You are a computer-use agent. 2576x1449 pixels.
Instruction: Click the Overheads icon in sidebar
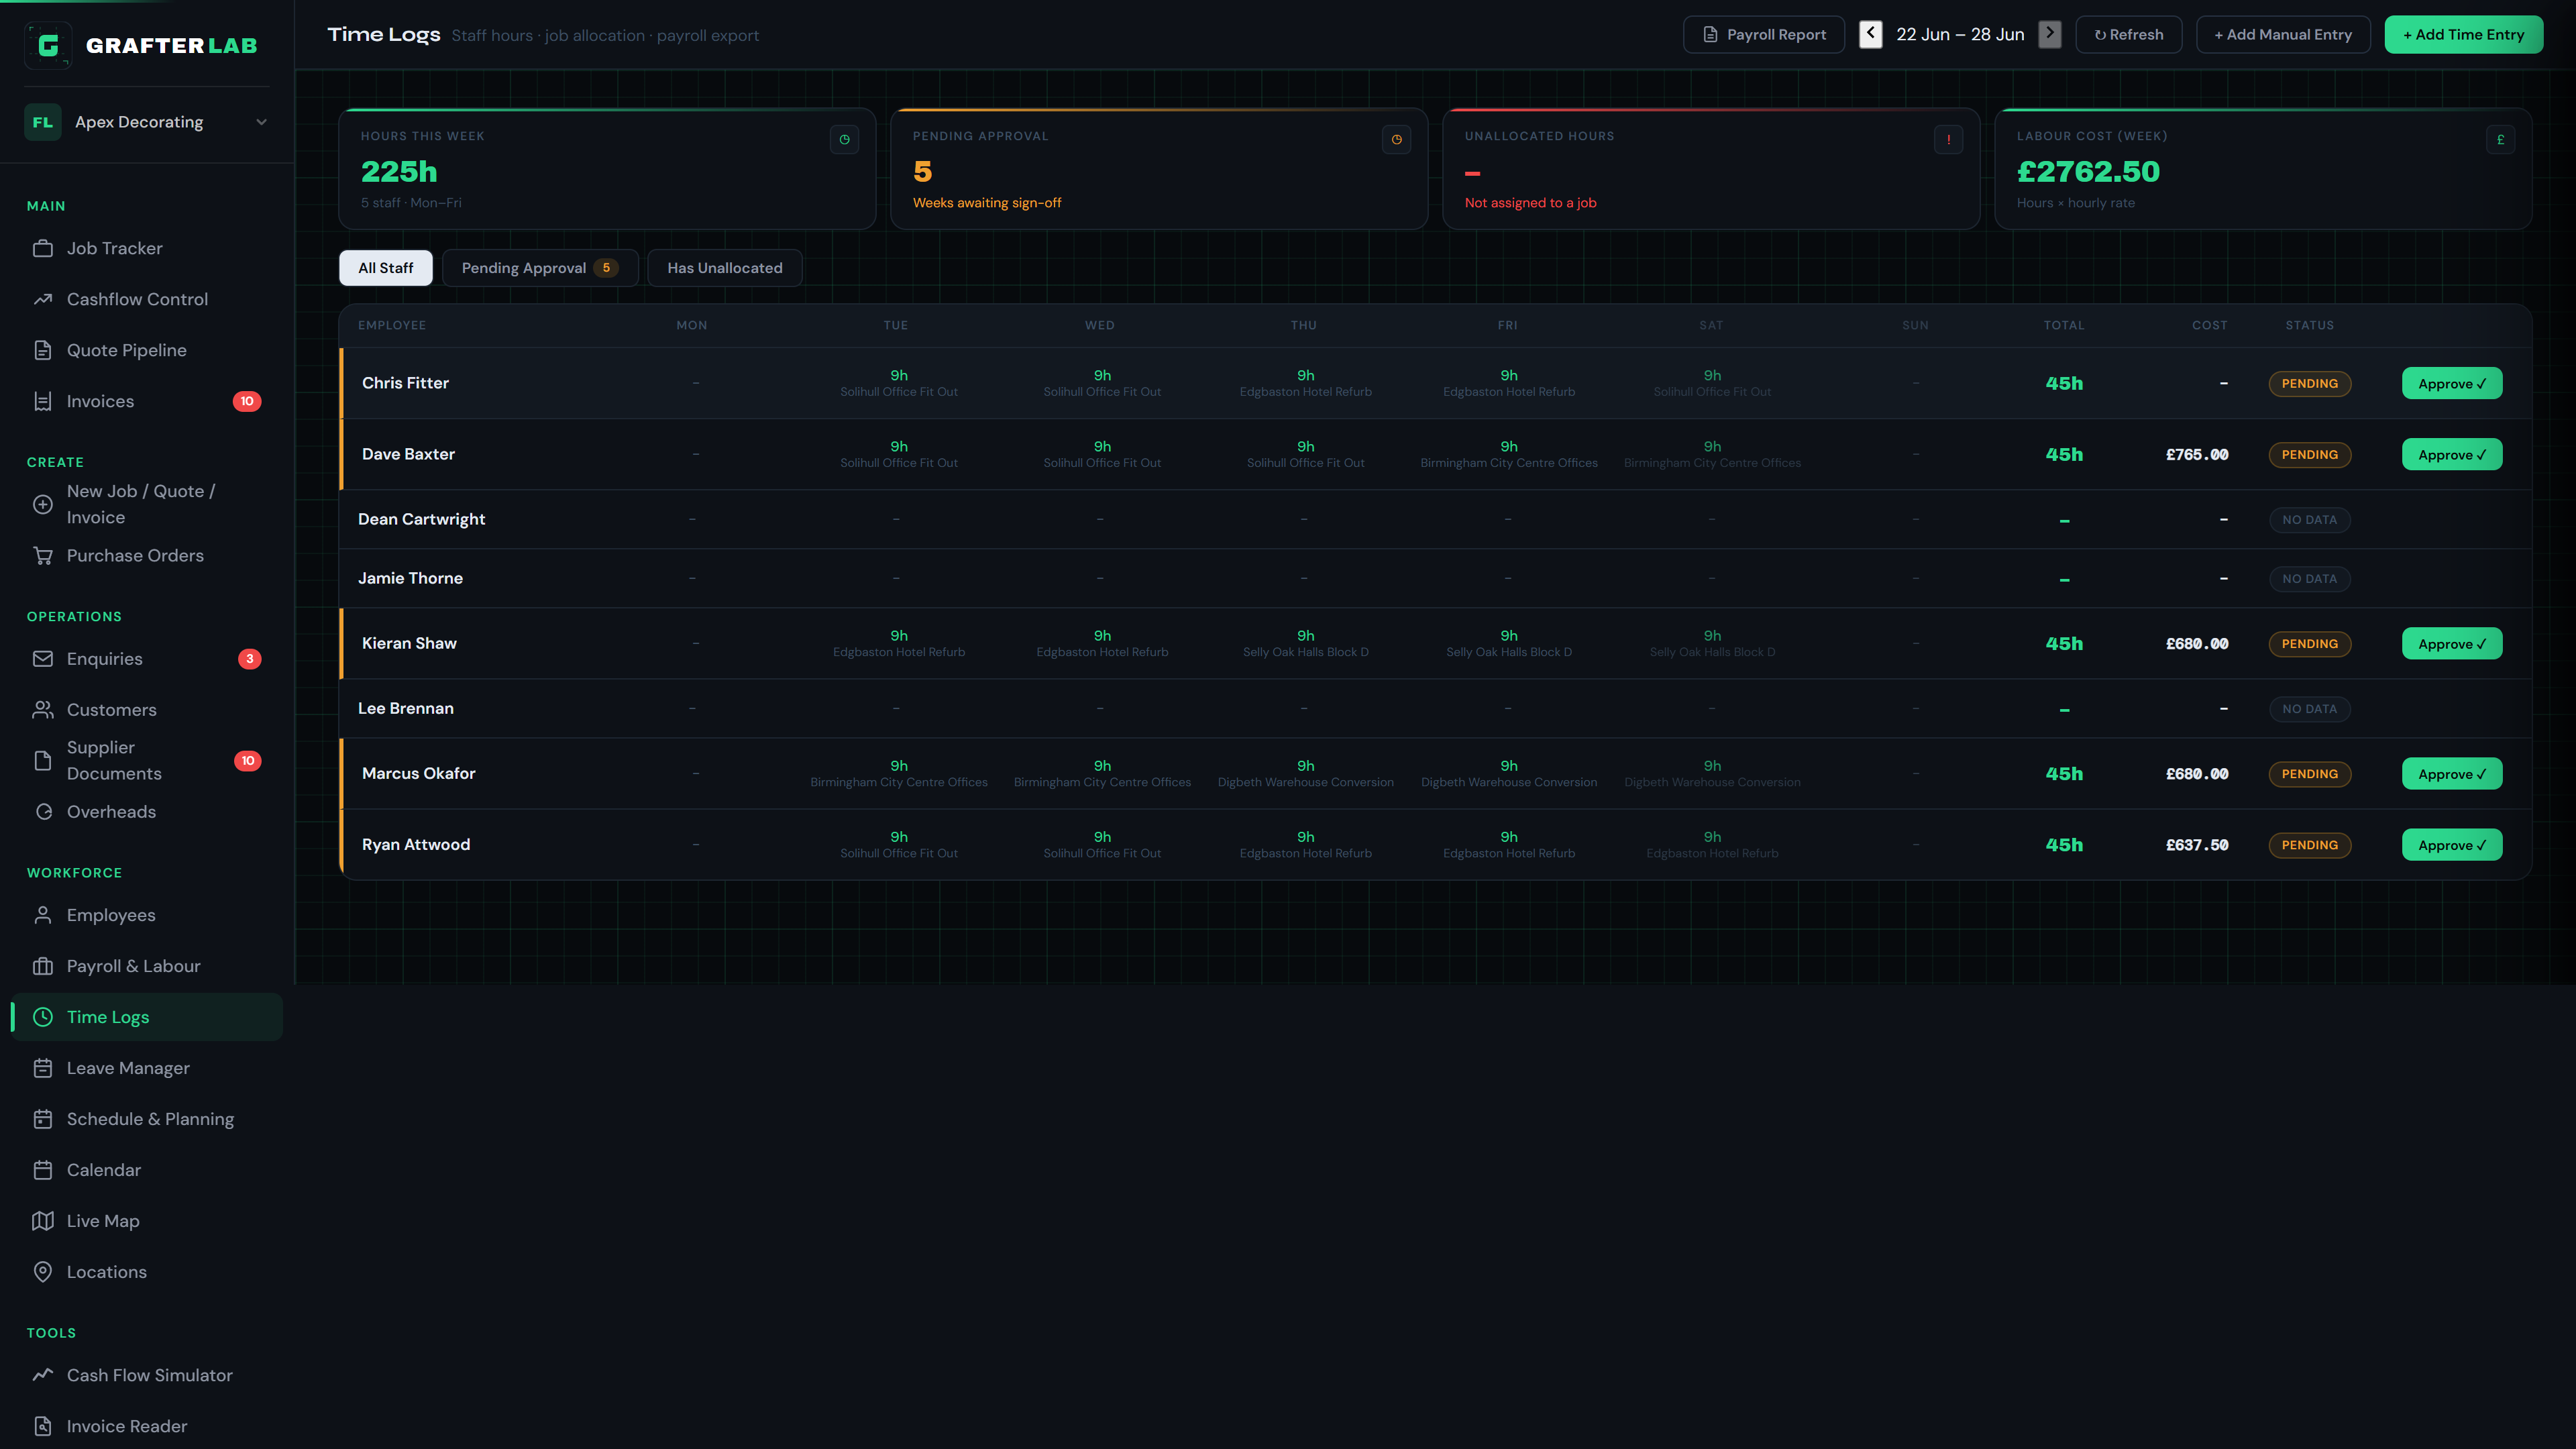click(43, 812)
